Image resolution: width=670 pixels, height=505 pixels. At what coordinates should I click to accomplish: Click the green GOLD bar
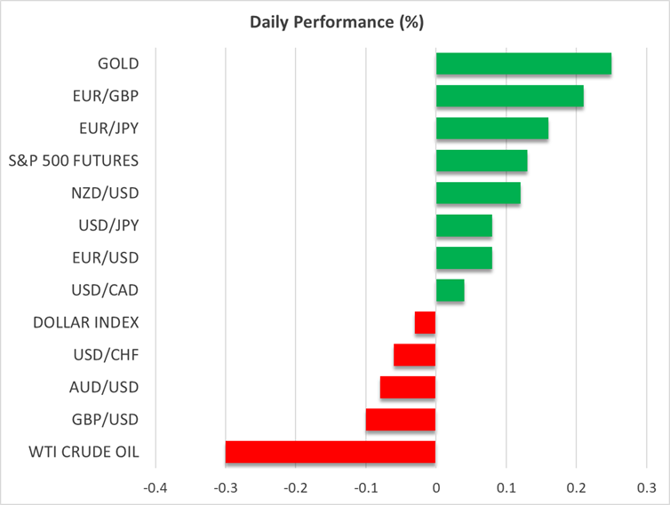pos(523,64)
